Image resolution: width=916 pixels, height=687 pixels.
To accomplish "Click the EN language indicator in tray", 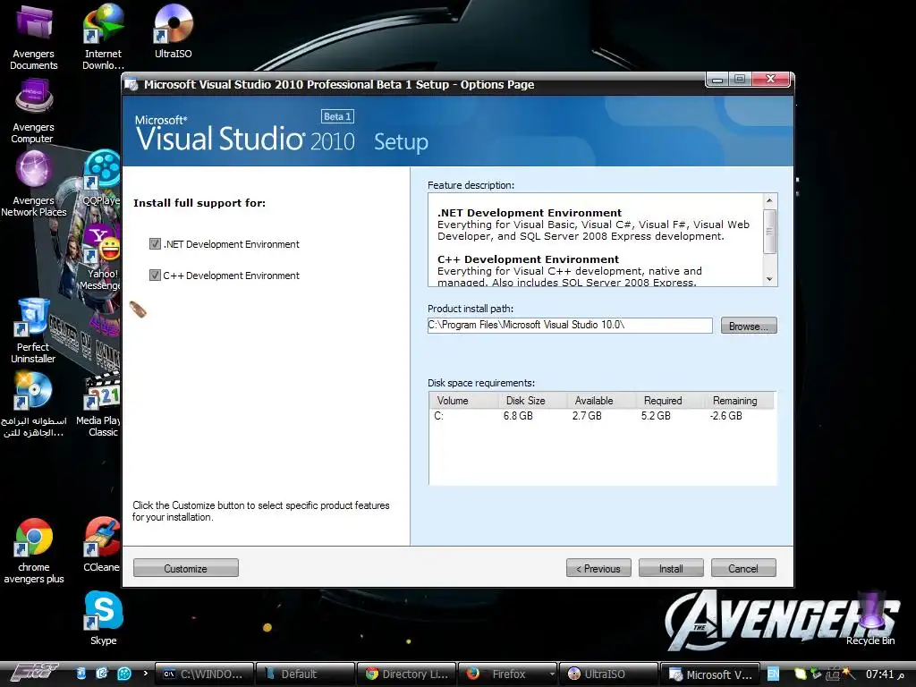I will pyautogui.click(x=773, y=674).
